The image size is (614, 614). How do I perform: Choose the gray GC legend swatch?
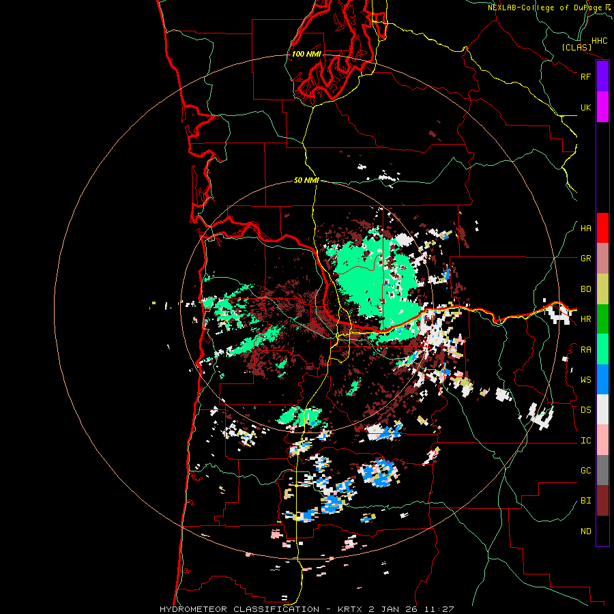(602, 470)
